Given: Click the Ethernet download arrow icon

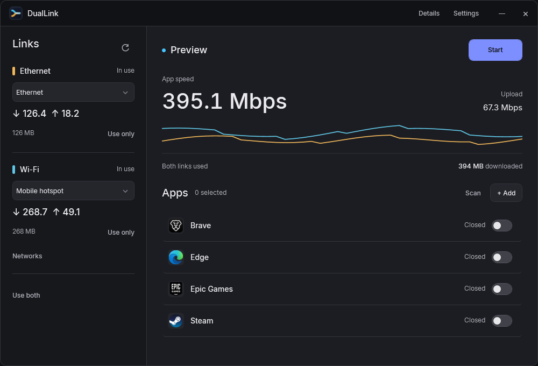Looking at the screenshot, I should 16,114.
